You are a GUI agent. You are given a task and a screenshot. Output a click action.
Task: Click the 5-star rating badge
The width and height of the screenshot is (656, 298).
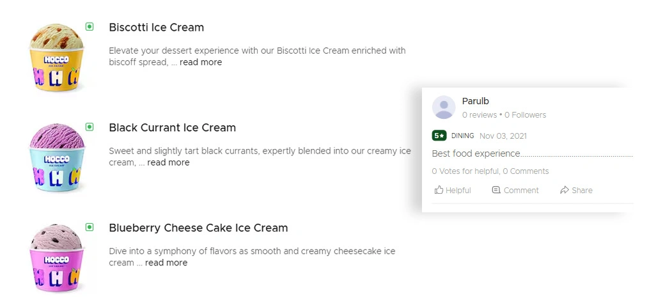[439, 136]
